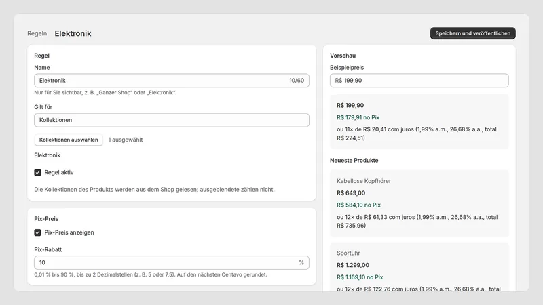Viewport: 543px width, 305px height.
Task: Click the Vorschau heading
Action: coord(343,56)
